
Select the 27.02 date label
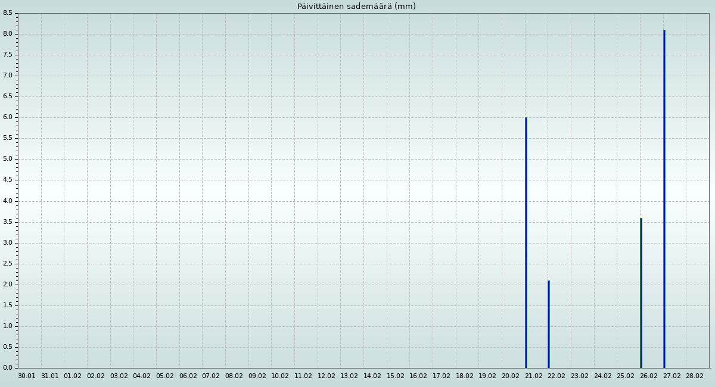(x=672, y=376)
